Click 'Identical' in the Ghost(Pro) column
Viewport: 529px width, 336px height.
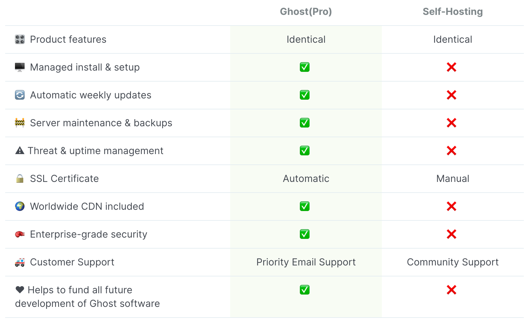[306, 39]
